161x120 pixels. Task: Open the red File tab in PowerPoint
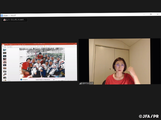[3, 45]
